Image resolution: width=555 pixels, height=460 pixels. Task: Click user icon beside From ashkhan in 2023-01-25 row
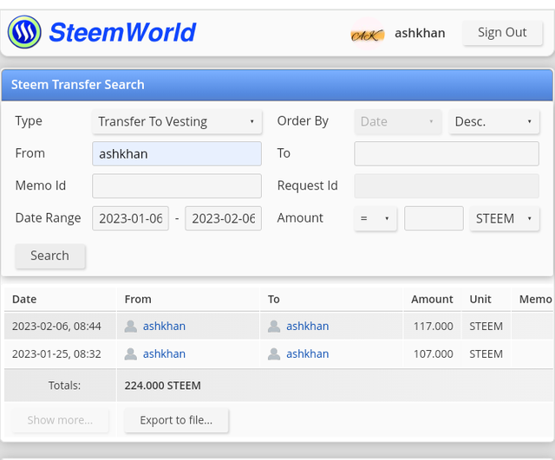[x=131, y=354]
